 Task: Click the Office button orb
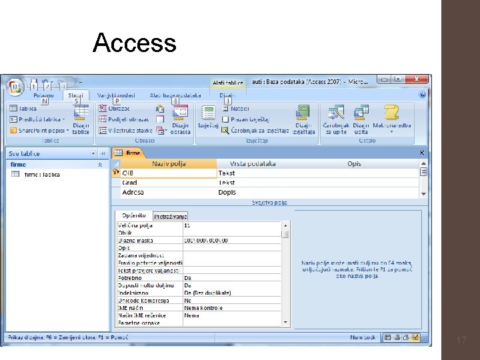click(15, 87)
